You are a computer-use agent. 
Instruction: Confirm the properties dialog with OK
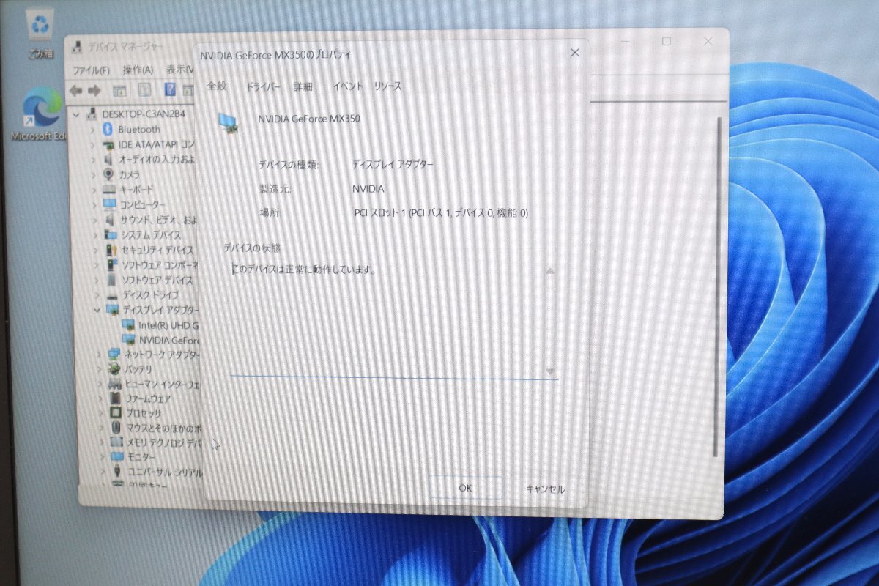pyautogui.click(x=465, y=488)
